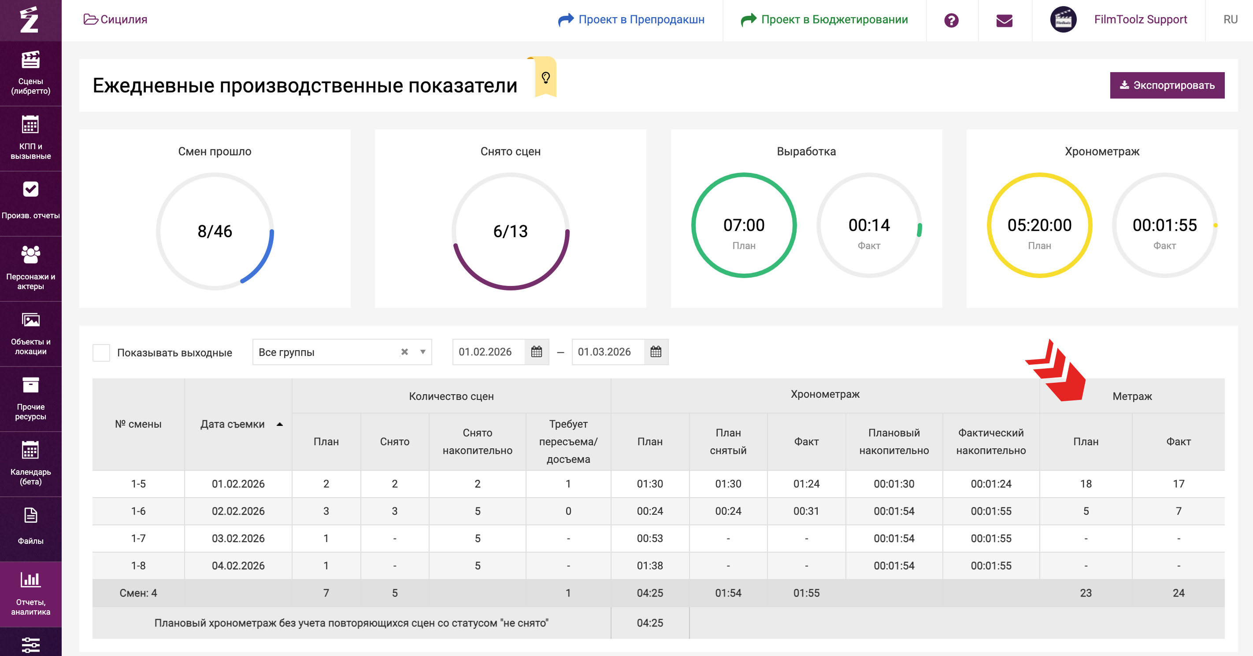Open Прочие ресурсы box icon
Screen dimensions: 1253x656
click(x=30, y=385)
